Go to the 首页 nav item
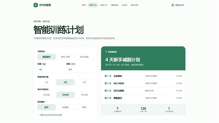The image size is (219, 123). click(84, 5)
